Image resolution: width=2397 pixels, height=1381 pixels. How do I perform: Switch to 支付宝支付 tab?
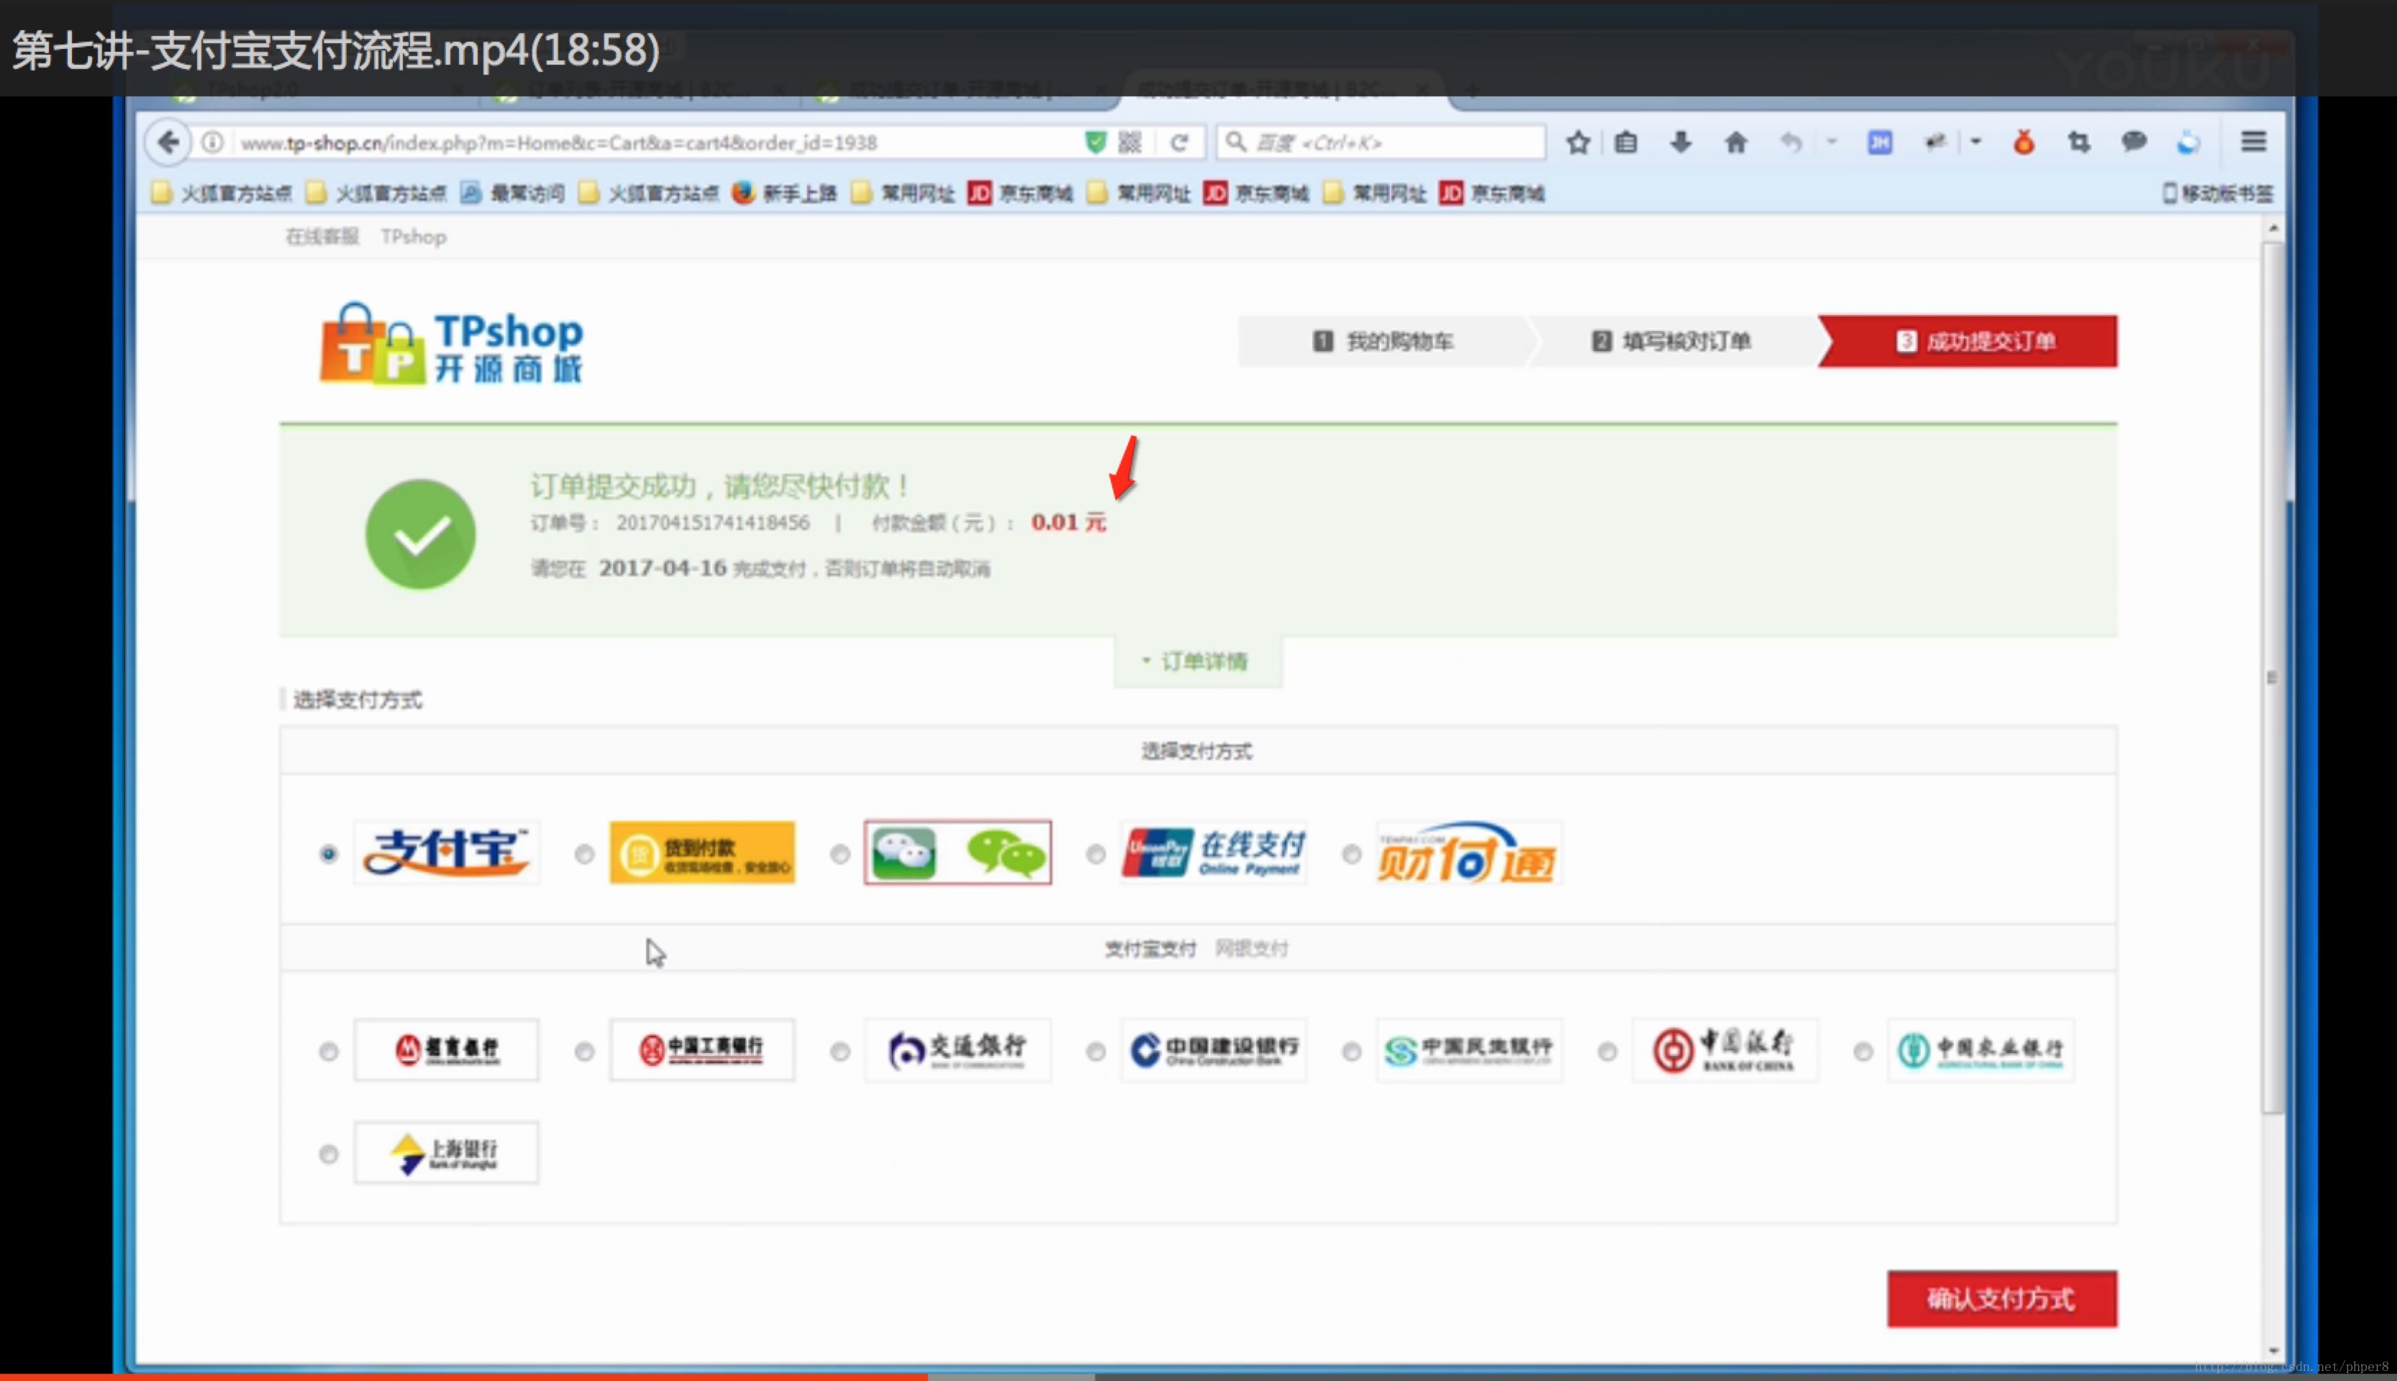(1150, 949)
